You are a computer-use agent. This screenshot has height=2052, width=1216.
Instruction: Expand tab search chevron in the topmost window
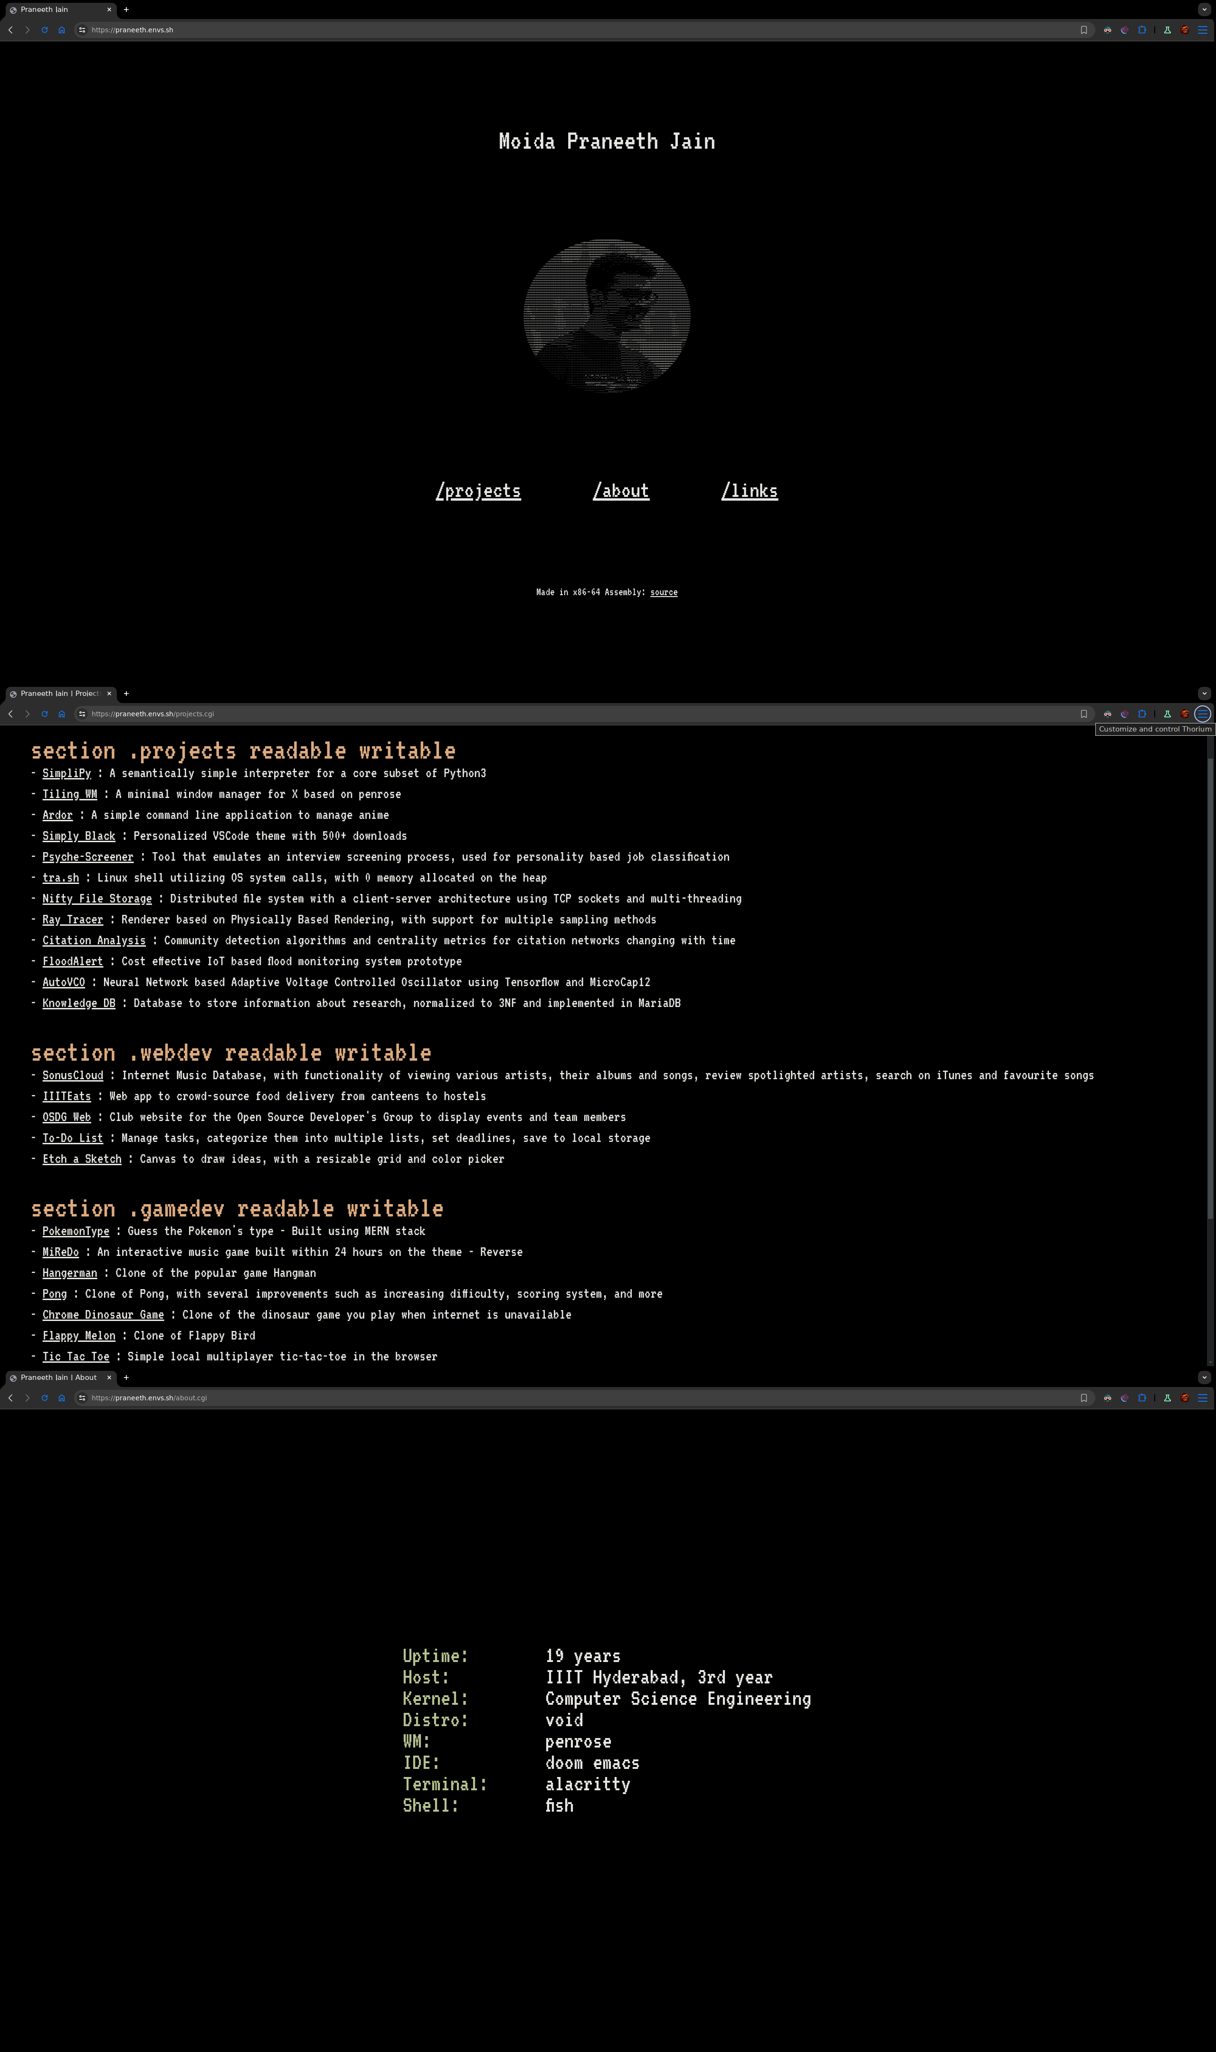tap(1204, 10)
